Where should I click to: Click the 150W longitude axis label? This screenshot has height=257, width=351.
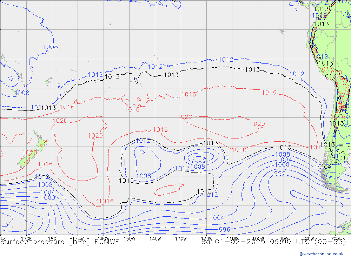[130, 238]
